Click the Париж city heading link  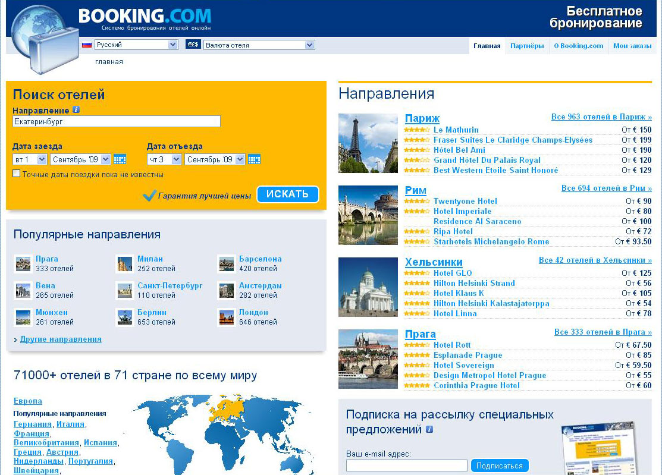coord(422,118)
